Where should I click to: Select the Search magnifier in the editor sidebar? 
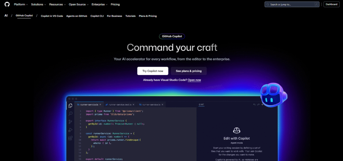coord(70,114)
